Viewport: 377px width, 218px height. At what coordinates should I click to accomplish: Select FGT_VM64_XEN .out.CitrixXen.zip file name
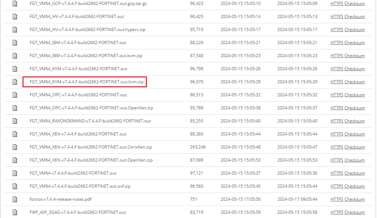click(x=91, y=147)
